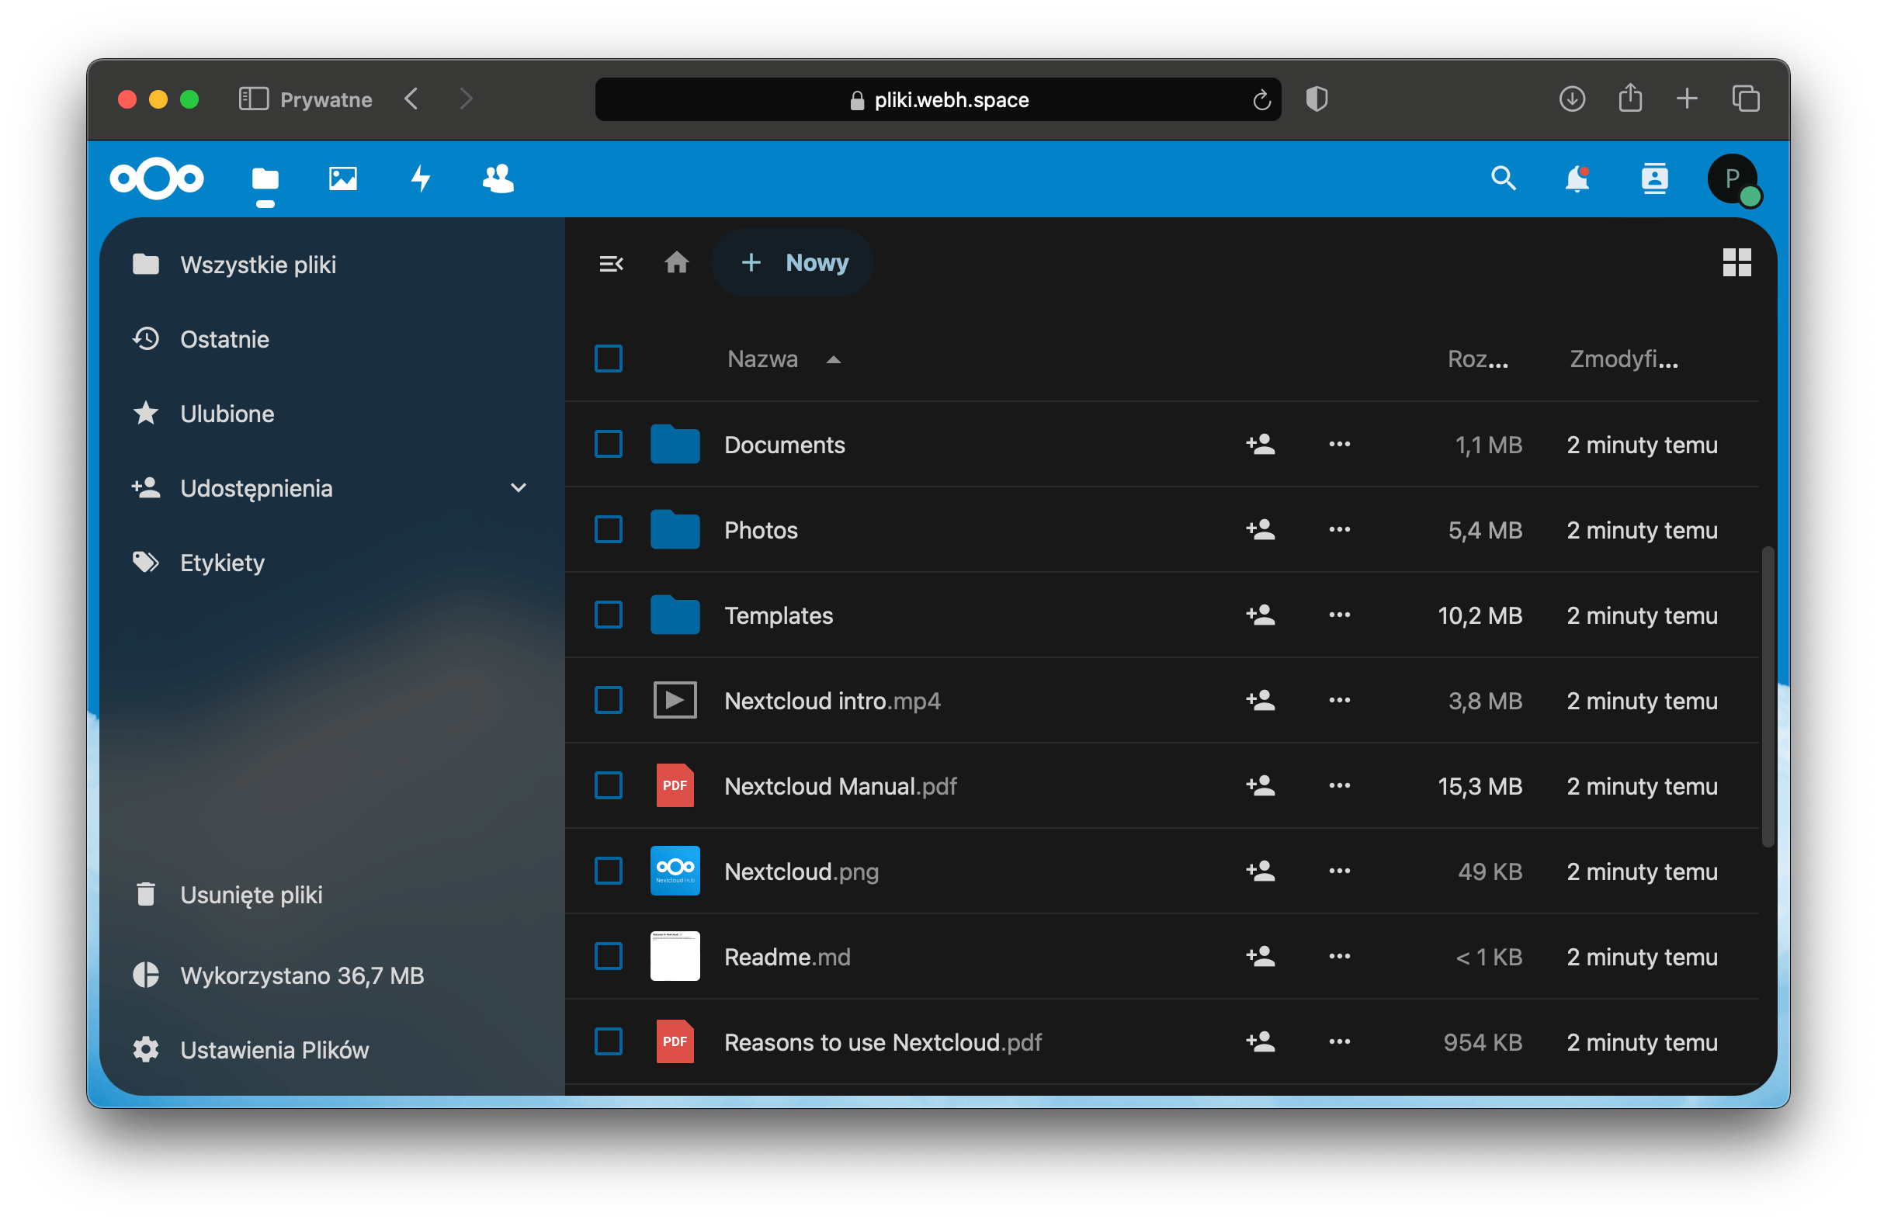Open Nextcloud Manual.pdf

point(840,786)
